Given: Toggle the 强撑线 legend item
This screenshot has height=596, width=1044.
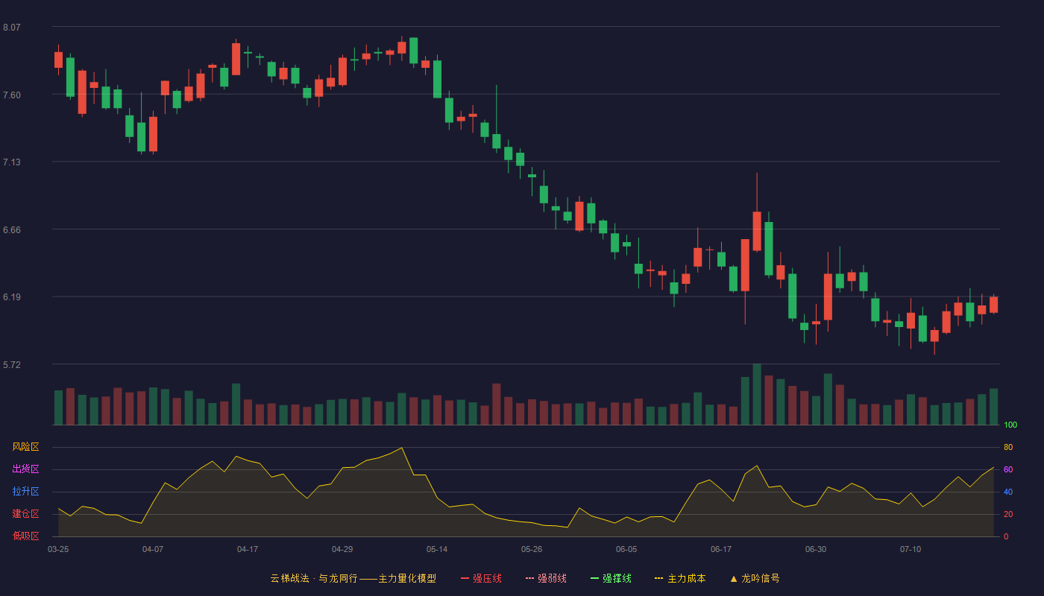Looking at the screenshot, I should point(611,578).
